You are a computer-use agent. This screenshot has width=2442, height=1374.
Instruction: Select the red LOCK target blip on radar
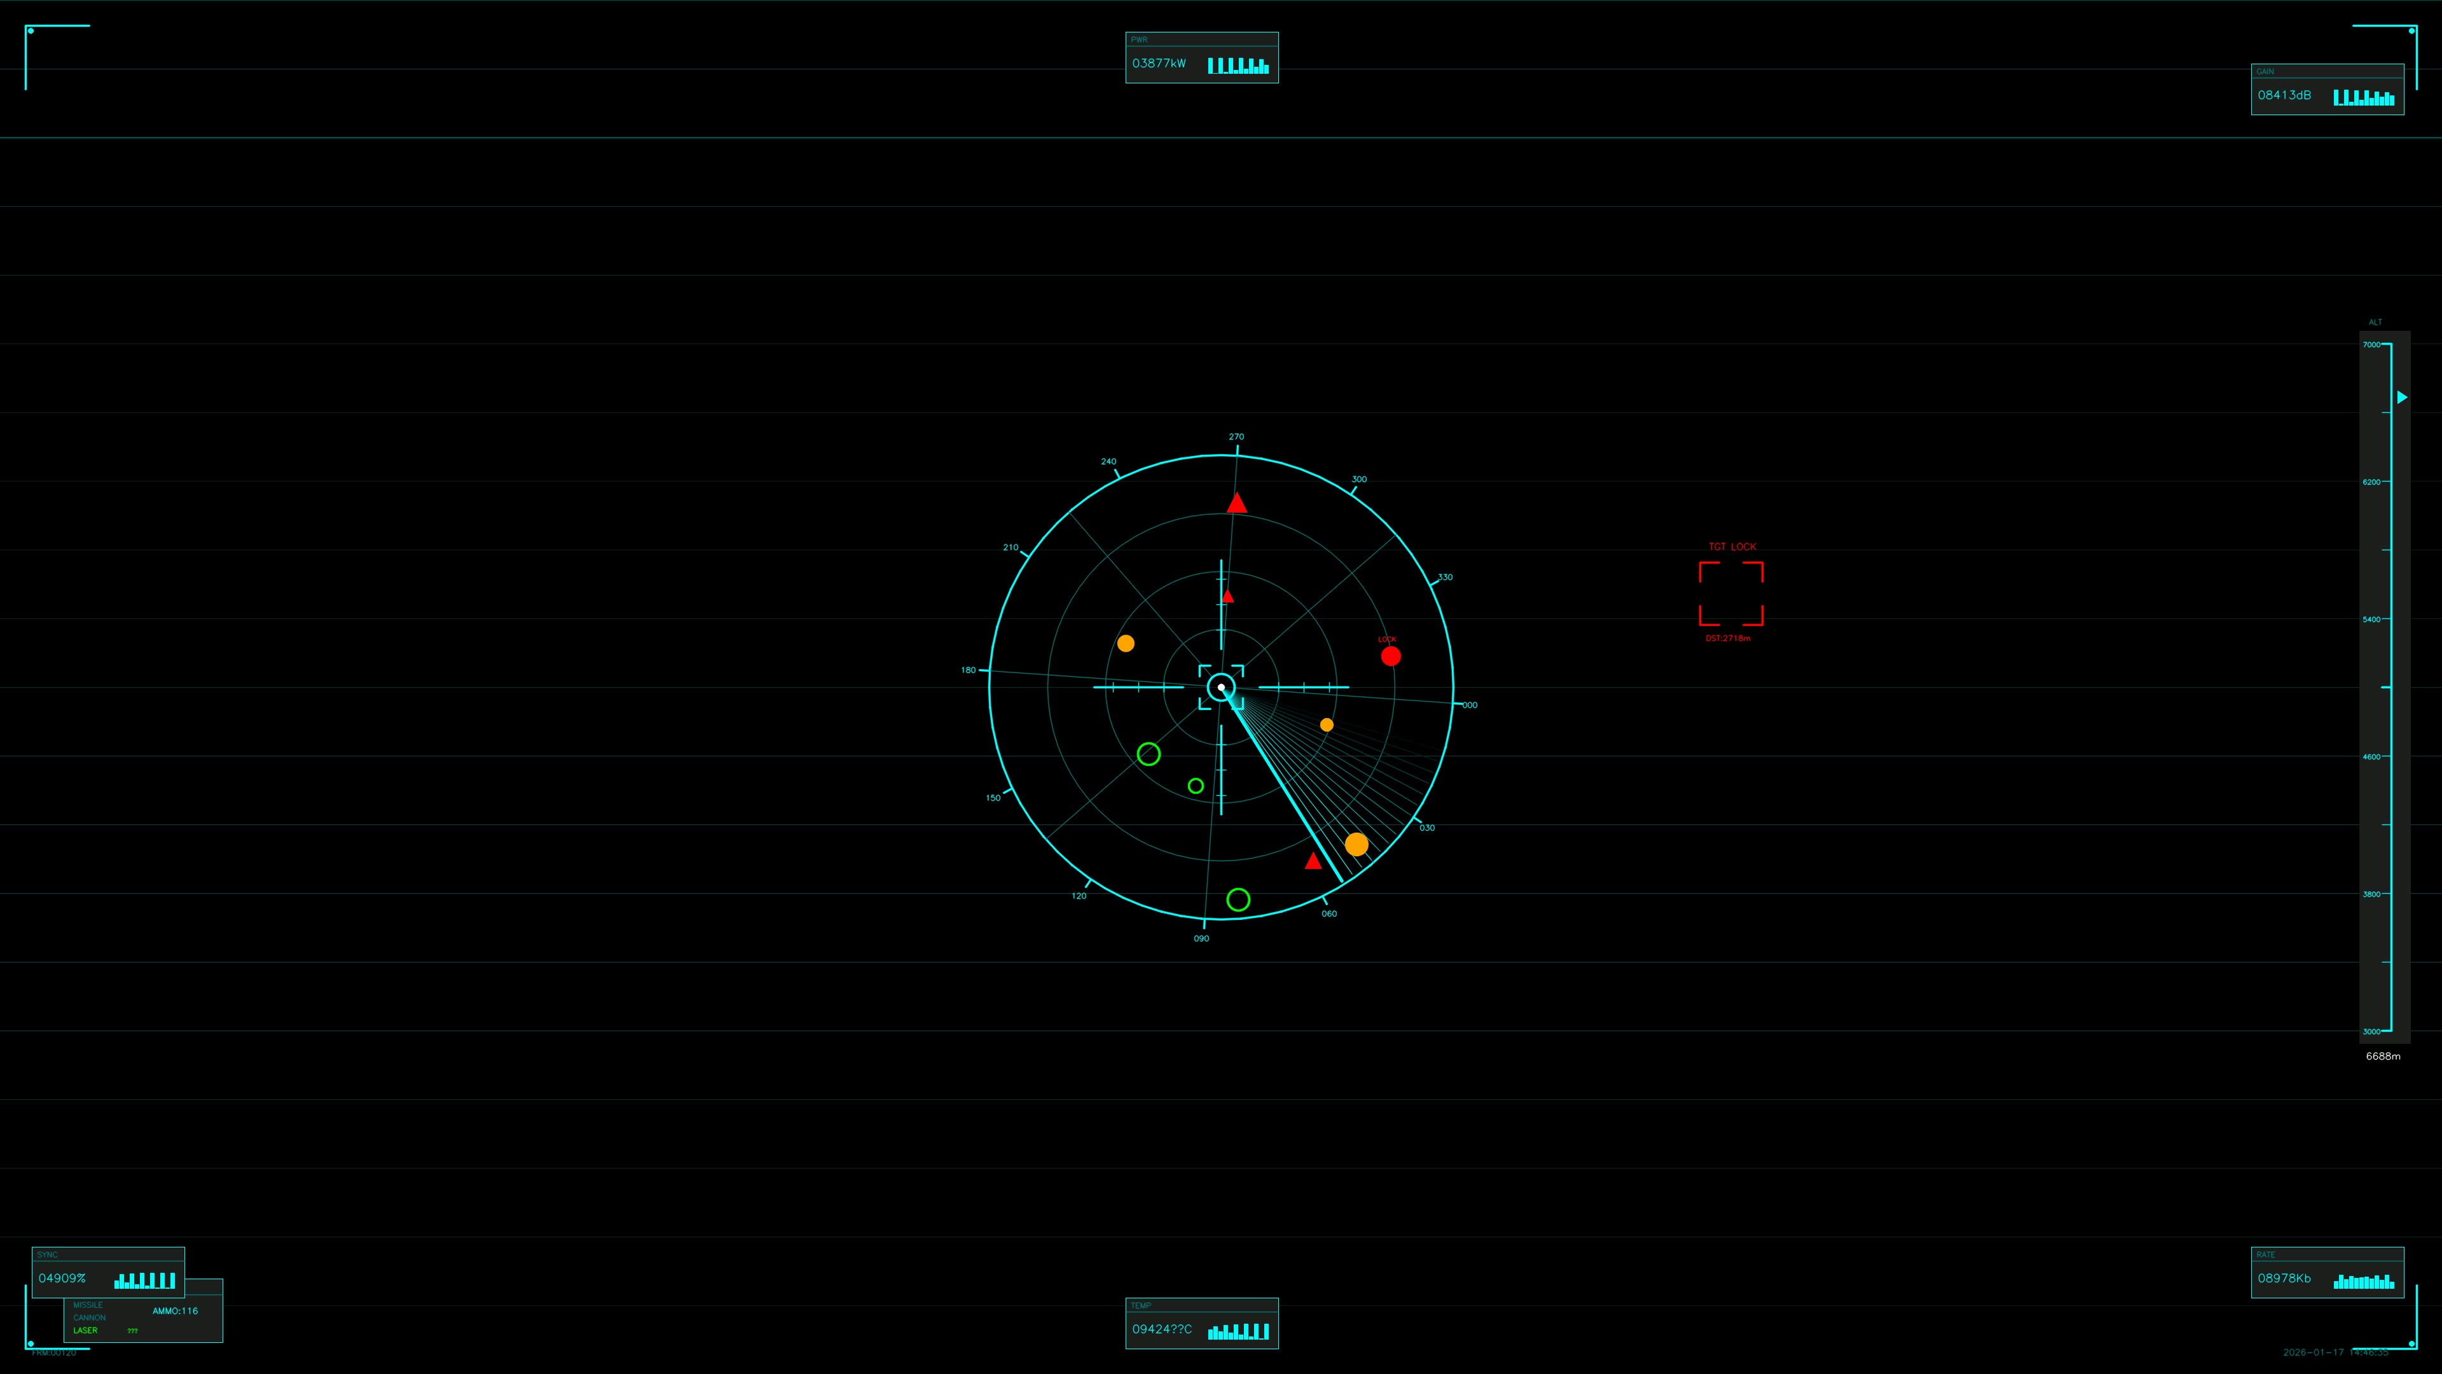pyautogui.click(x=1391, y=655)
